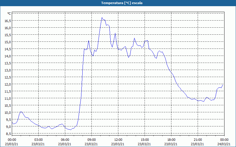Click the 13,0 y-axis label

tap(8, 70)
